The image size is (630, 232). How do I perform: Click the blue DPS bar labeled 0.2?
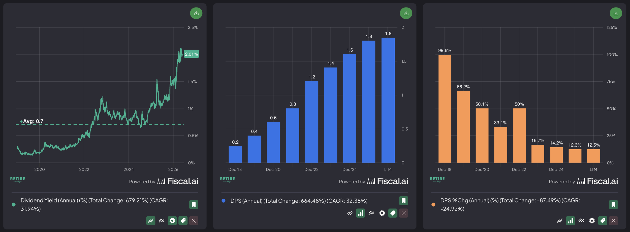click(235, 155)
